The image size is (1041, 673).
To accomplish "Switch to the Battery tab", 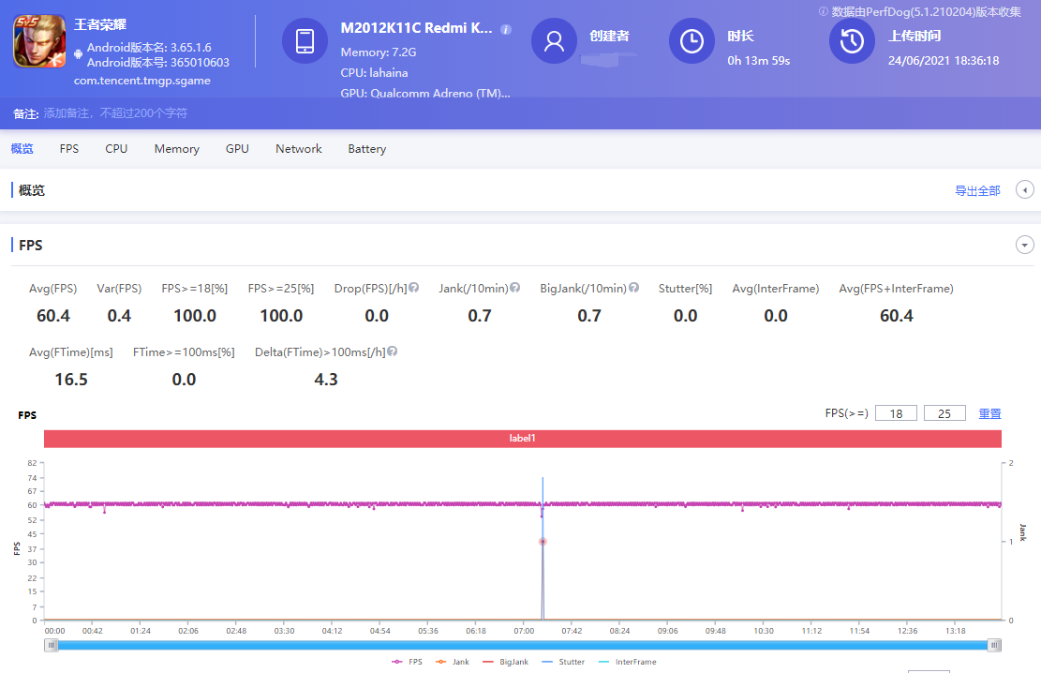I will click(x=366, y=149).
